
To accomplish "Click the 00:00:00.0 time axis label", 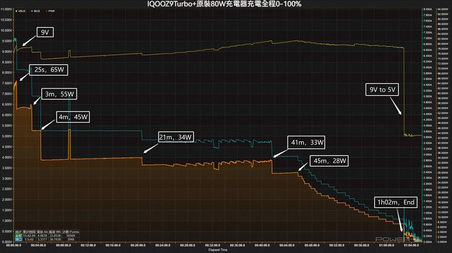I will point(14,245).
